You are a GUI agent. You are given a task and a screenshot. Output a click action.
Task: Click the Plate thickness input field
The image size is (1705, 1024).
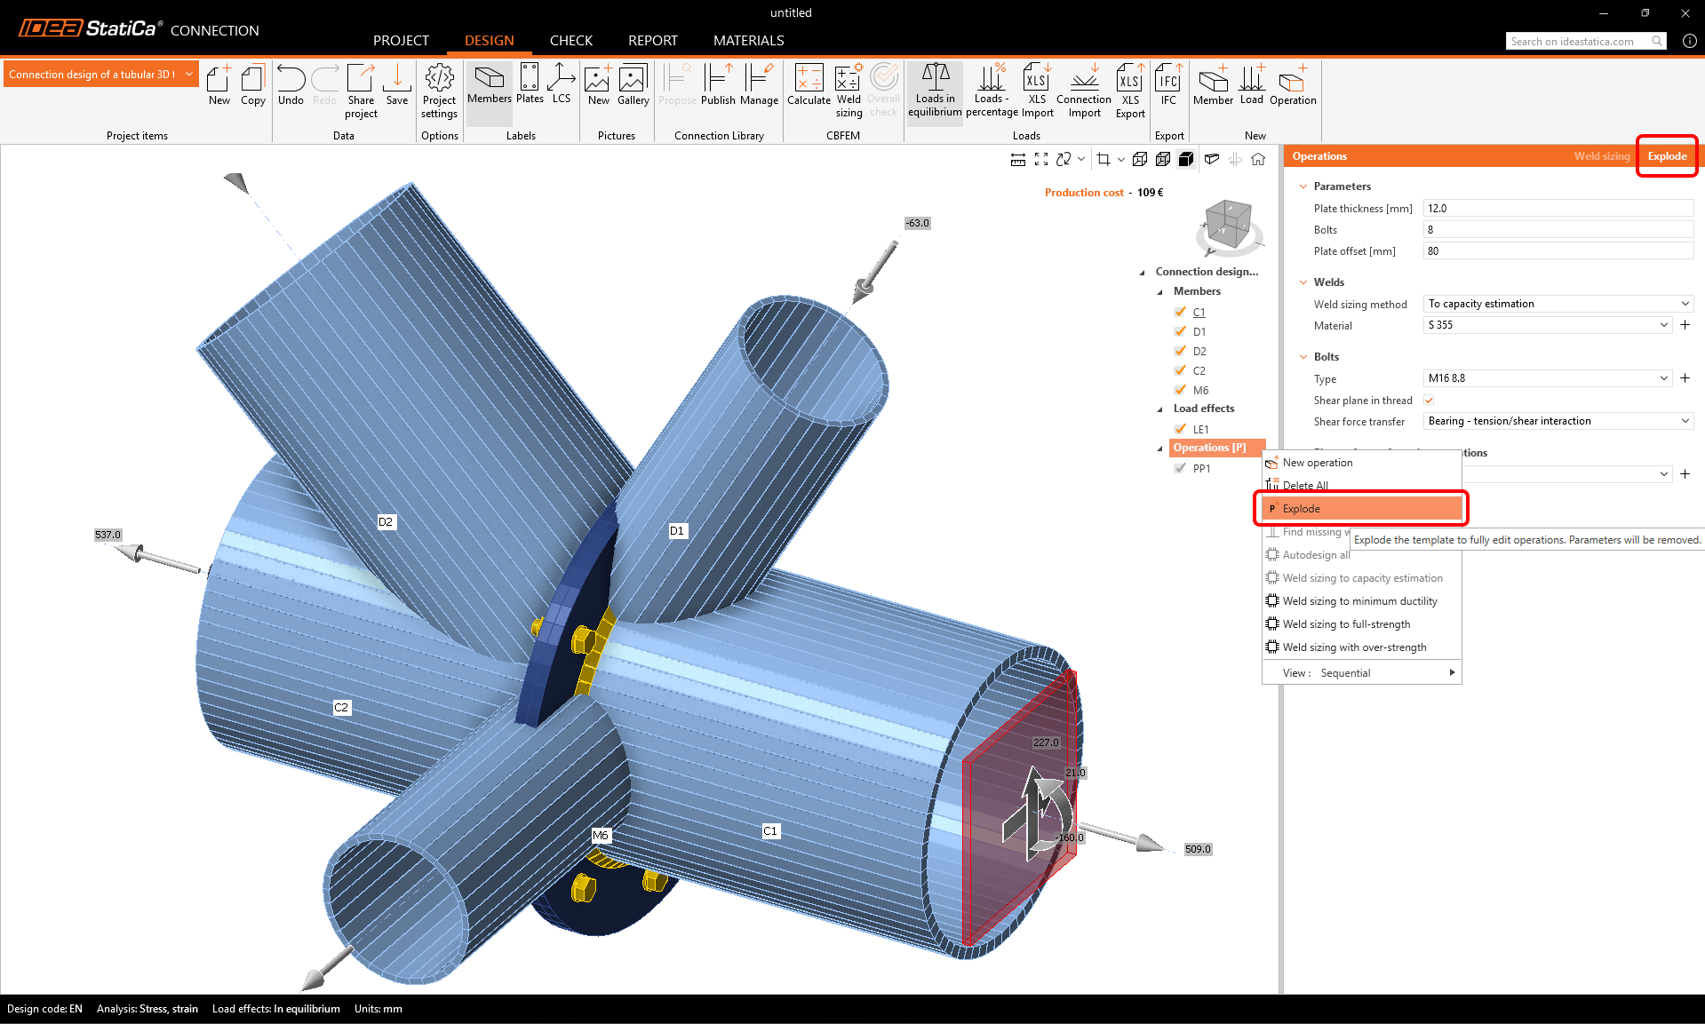click(1558, 209)
